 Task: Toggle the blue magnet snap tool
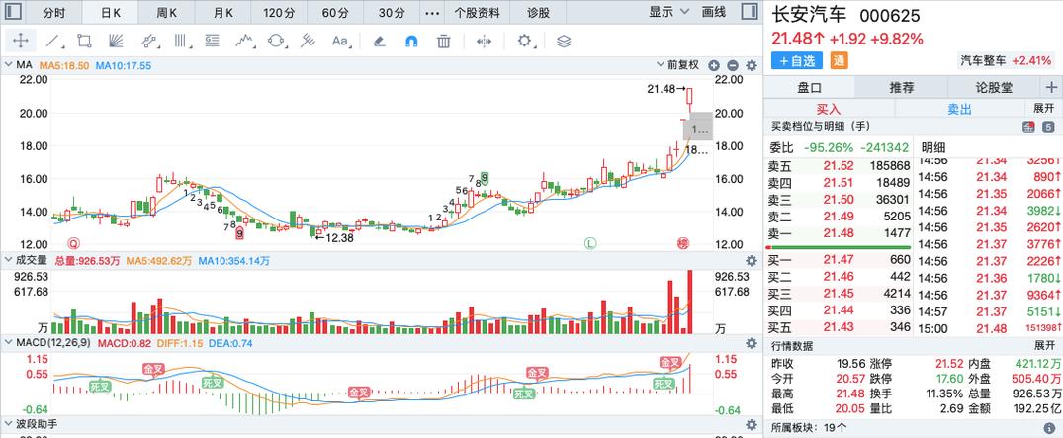tap(411, 41)
